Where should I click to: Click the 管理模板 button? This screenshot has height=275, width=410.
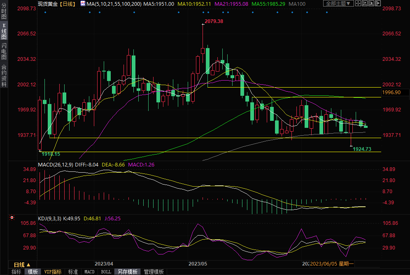tap(153, 272)
